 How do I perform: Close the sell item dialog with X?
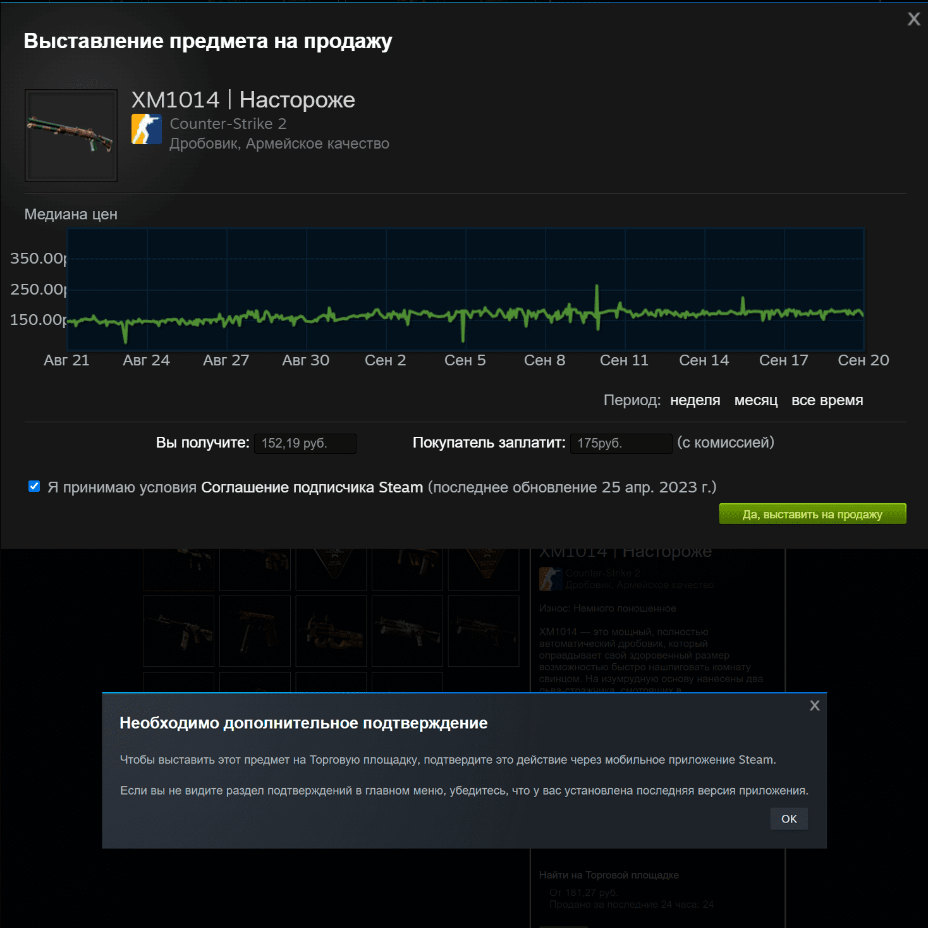coord(913,19)
